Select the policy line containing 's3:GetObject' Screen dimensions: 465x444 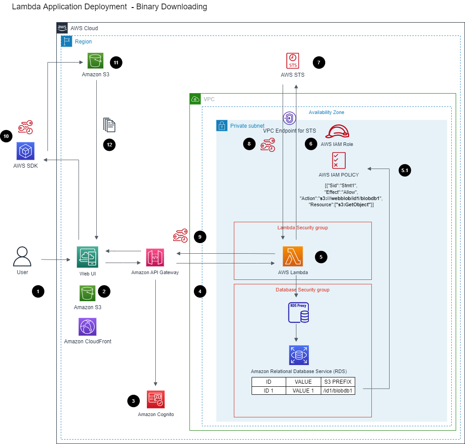341,204
